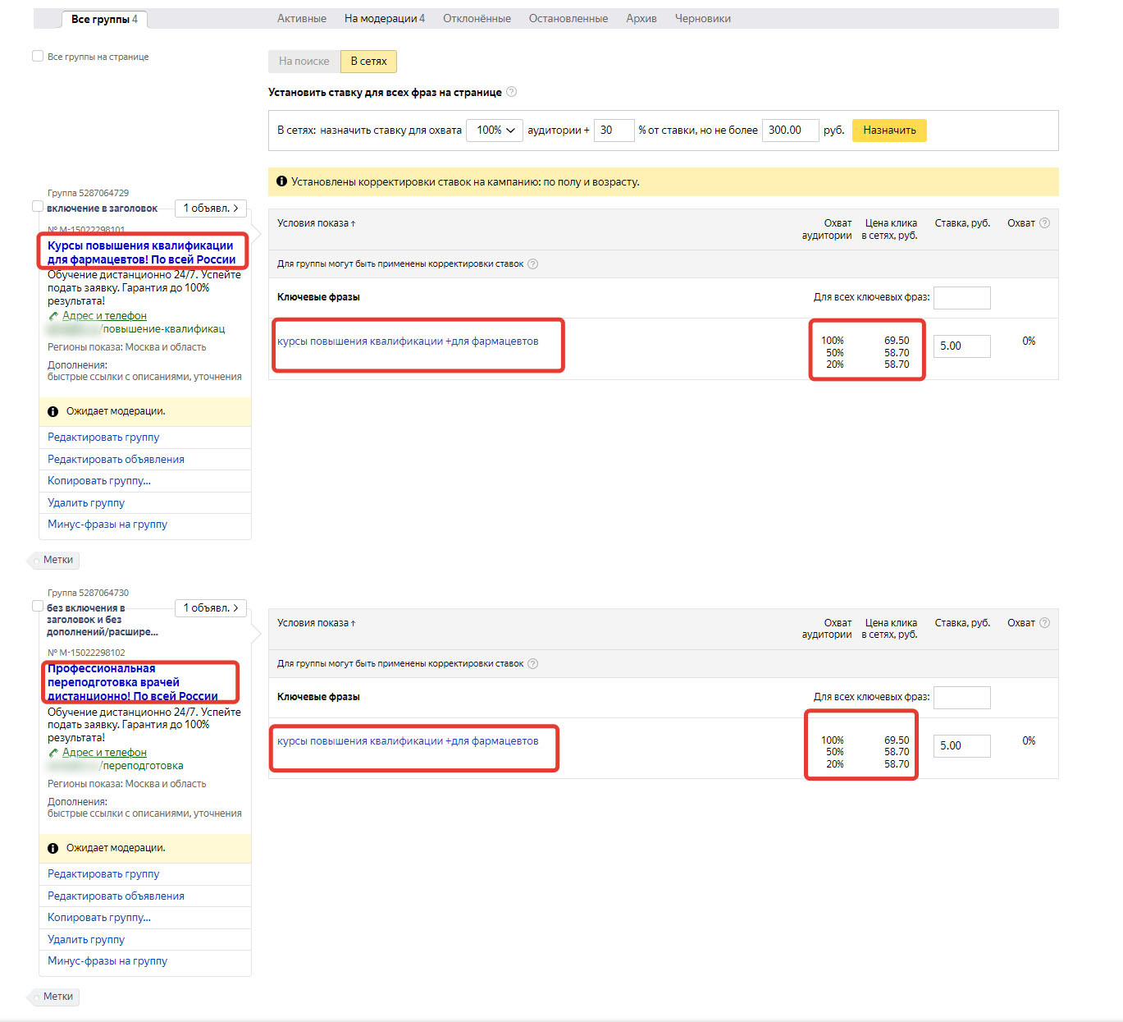Click bid field 5.00 in first group
Viewport: 1123px width, 1022px height.
pyautogui.click(x=961, y=346)
